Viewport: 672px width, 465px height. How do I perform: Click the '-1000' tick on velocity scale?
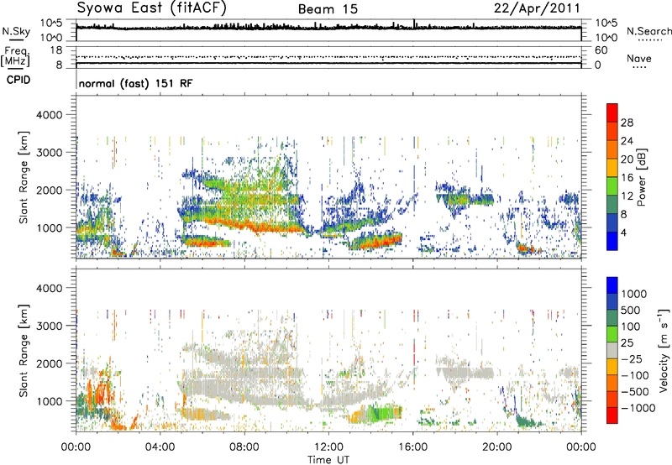coord(638,408)
